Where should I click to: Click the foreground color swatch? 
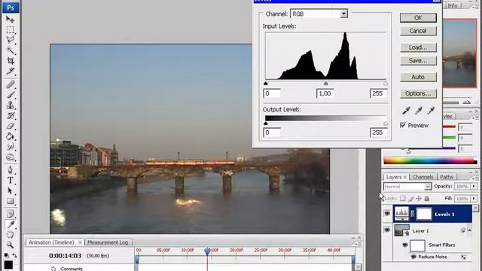[x=8, y=264]
